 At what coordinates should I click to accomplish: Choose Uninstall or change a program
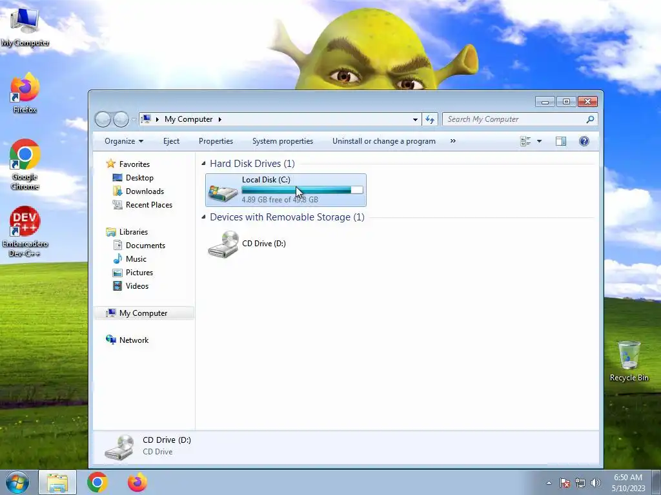pyautogui.click(x=383, y=141)
